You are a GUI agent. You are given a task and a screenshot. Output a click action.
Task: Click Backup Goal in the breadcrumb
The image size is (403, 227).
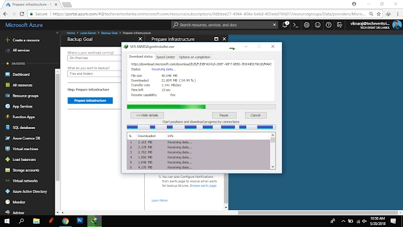click(x=109, y=33)
